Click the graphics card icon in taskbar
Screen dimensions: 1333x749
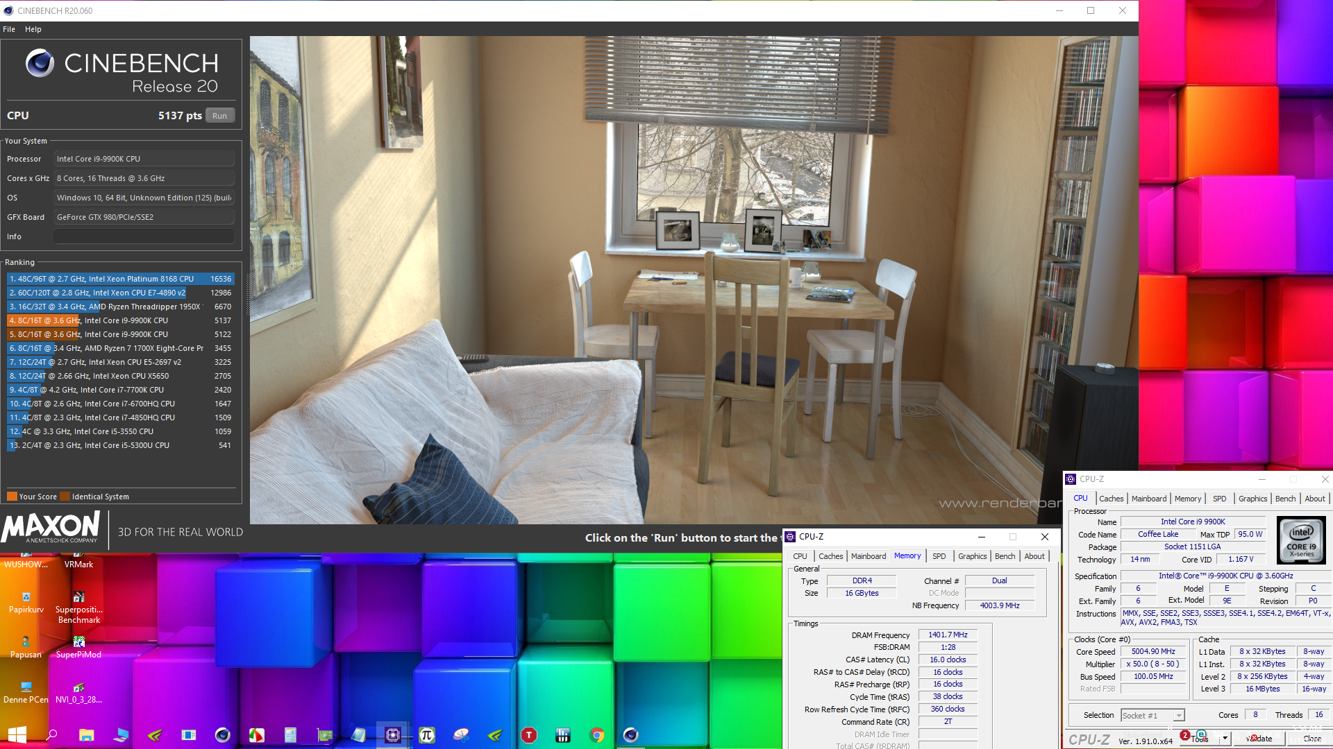(x=325, y=735)
